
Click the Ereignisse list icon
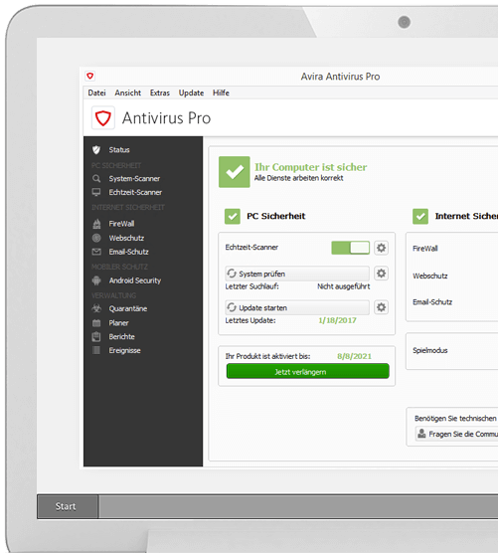coord(96,350)
